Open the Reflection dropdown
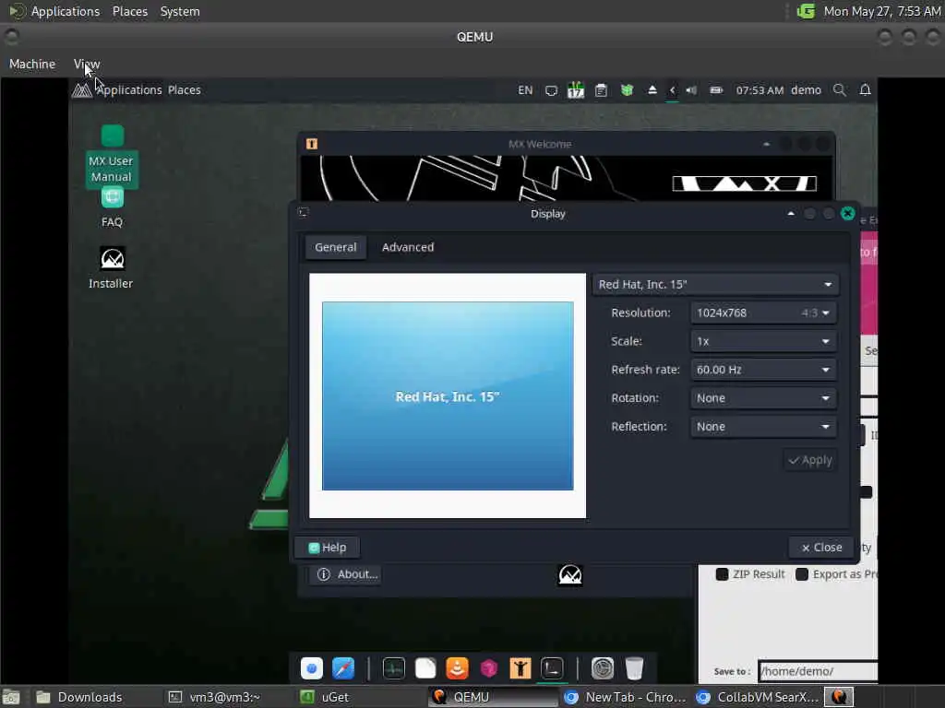945x708 pixels. 763,426
